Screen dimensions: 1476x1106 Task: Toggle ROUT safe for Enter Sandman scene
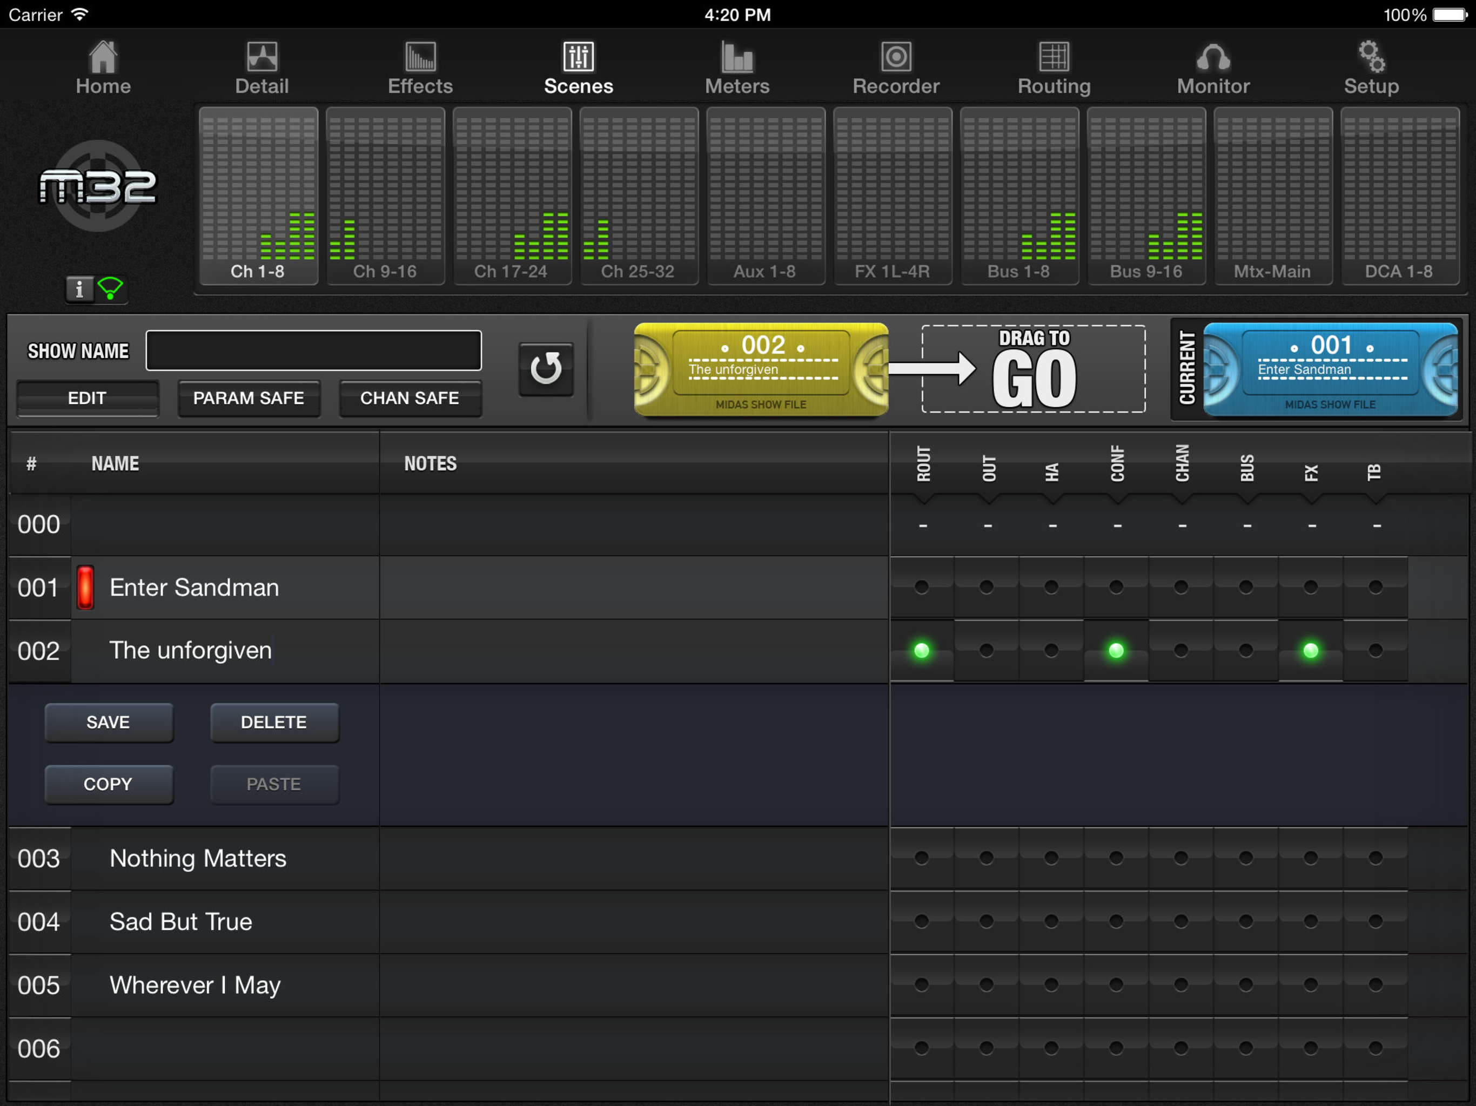pyautogui.click(x=922, y=587)
